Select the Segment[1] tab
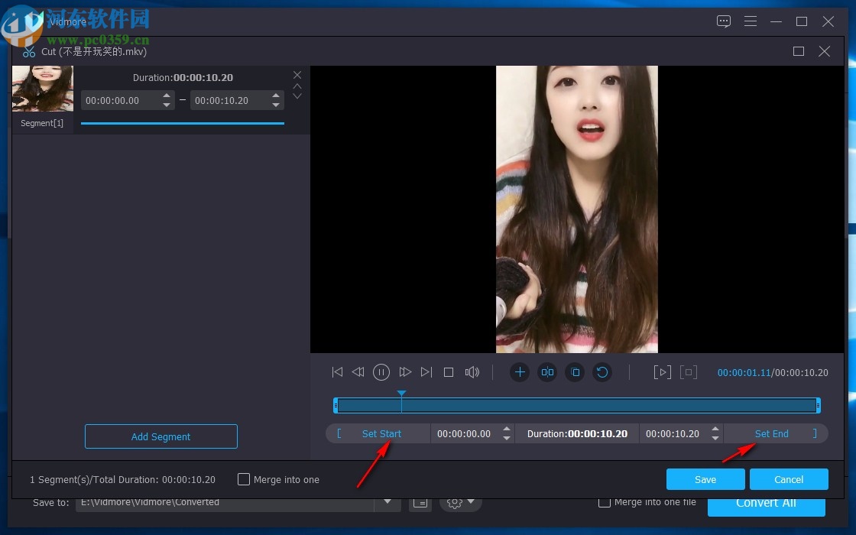Viewport: 856px width, 535px height. 42,123
